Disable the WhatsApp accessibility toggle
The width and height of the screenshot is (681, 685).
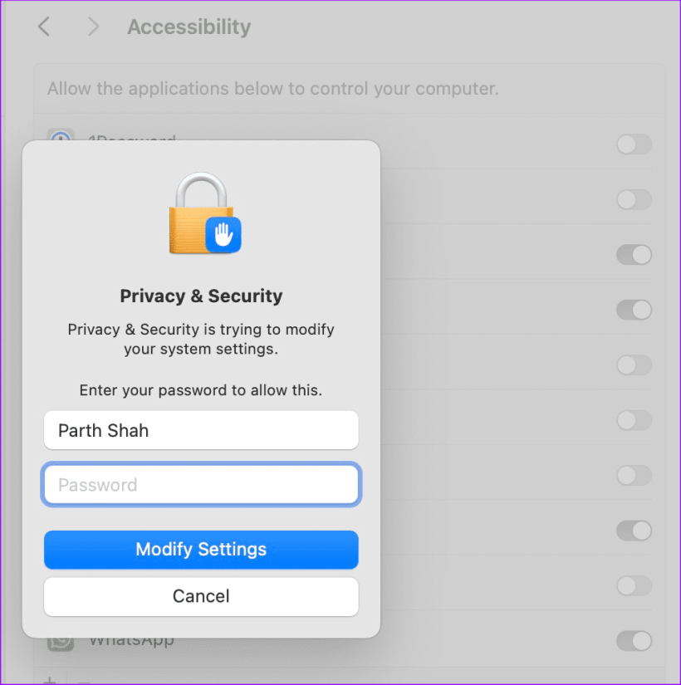point(634,641)
